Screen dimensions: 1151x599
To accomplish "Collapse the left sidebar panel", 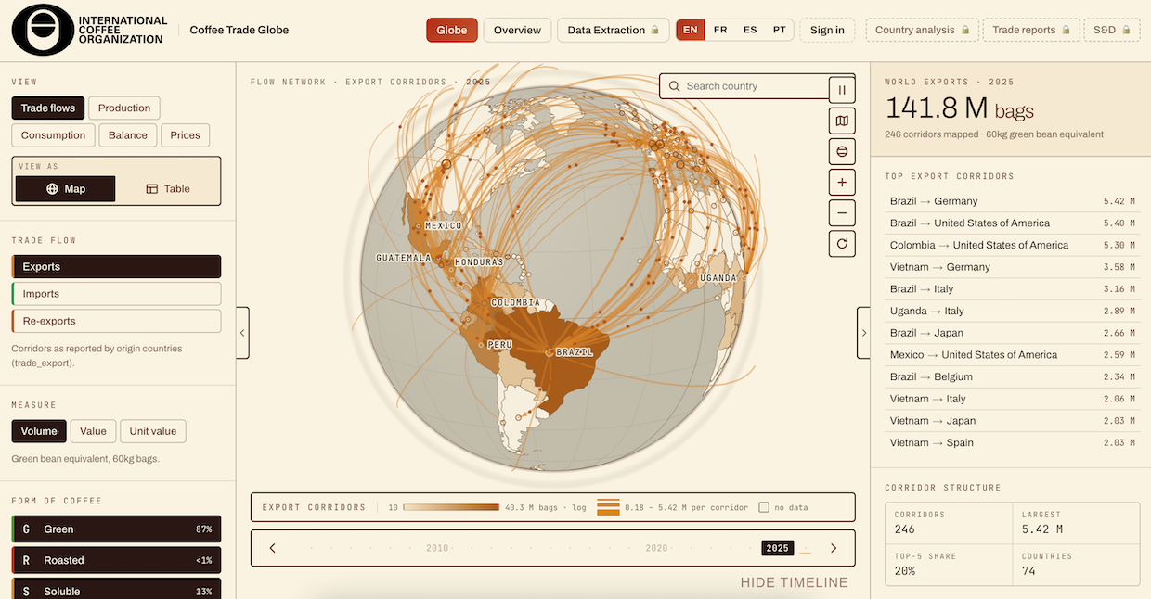I will 242,333.
